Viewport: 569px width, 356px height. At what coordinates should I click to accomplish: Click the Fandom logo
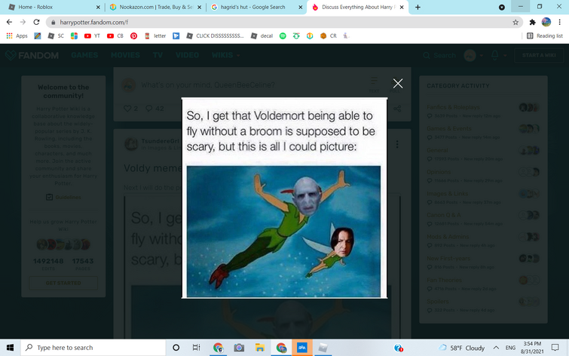(32, 55)
